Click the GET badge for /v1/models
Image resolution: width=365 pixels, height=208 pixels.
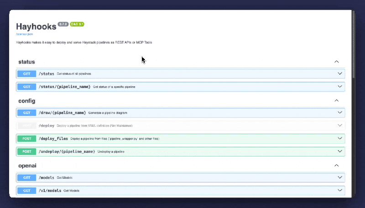[x=27, y=191]
